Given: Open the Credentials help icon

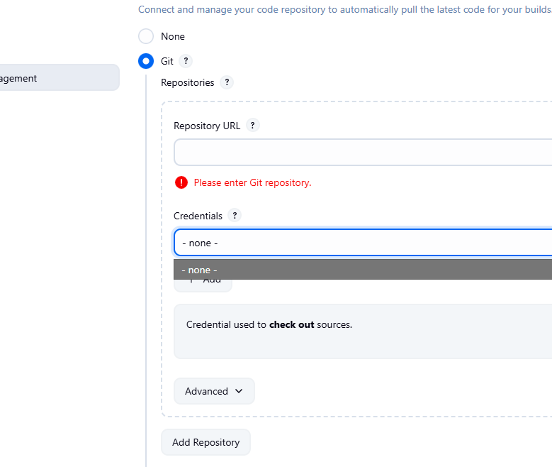Looking at the screenshot, I should (x=235, y=216).
